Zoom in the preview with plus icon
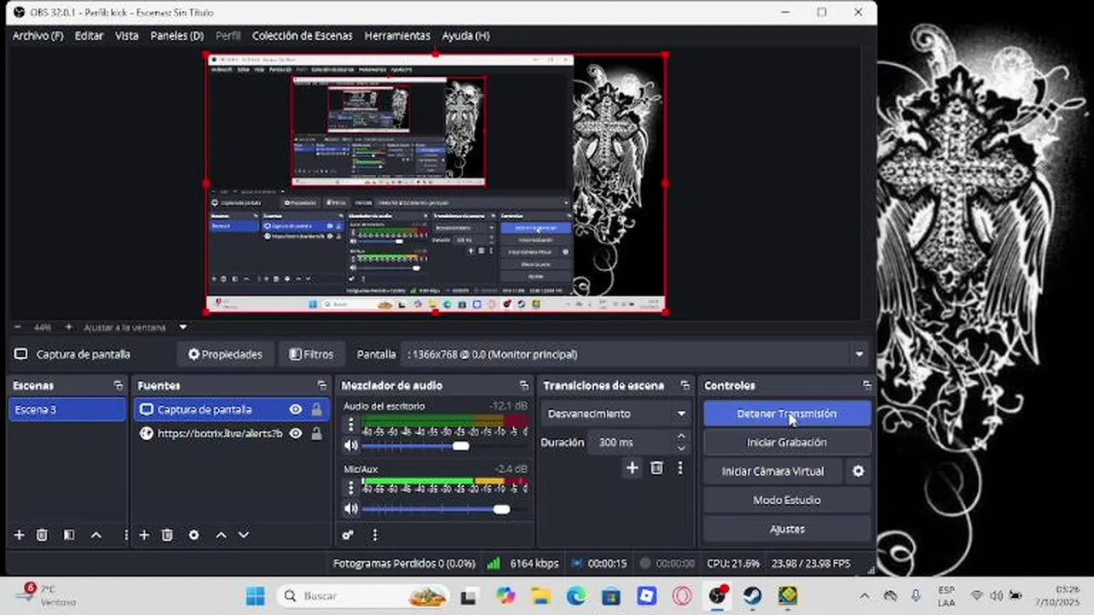The height and width of the screenshot is (615, 1094). (69, 327)
